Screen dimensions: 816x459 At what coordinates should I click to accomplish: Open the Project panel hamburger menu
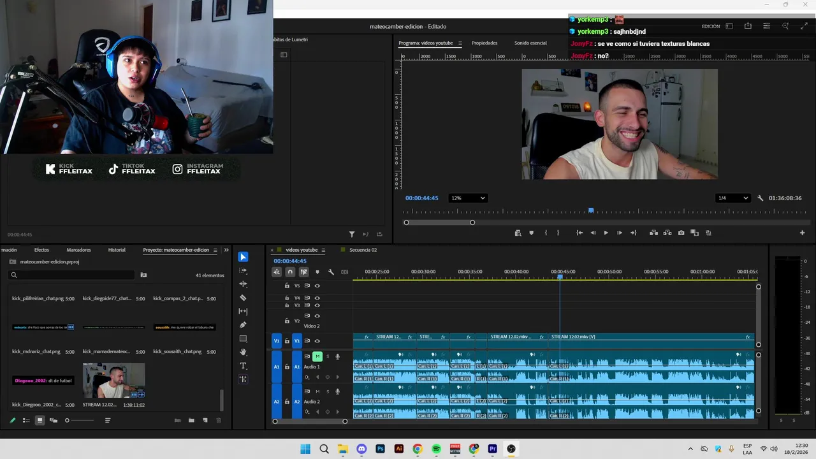coord(215,250)
